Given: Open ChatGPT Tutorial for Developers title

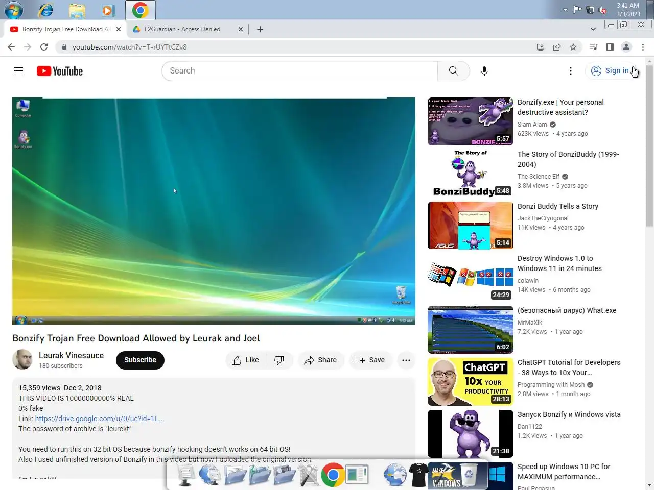Looking at the screenshot, I should coord(569,367).
